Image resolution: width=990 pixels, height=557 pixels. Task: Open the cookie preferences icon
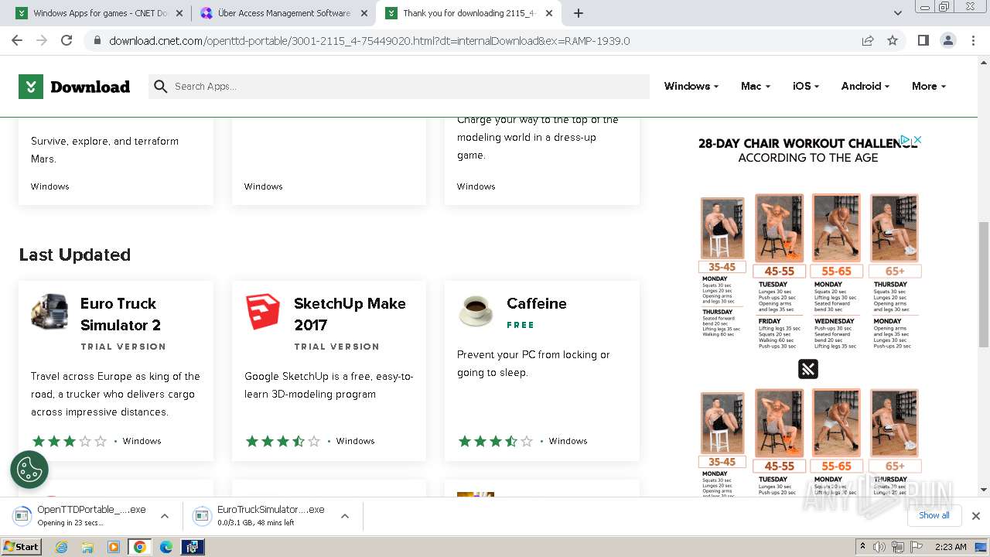click(29, 469)
